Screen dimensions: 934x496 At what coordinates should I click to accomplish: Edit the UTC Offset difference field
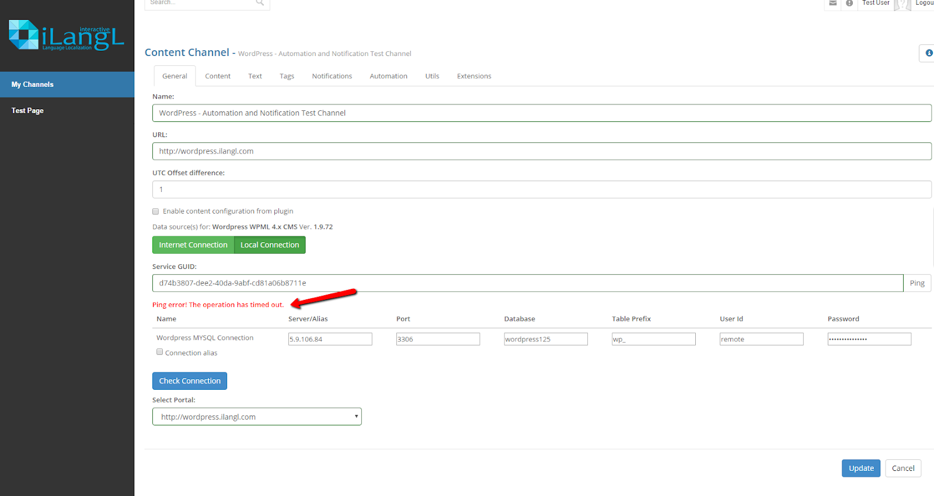tap(542, 190)
